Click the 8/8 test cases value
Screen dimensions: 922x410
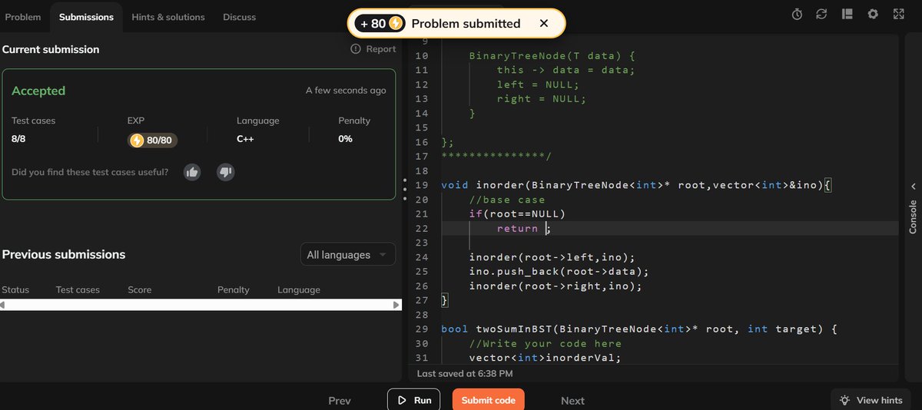coord(18,139)
